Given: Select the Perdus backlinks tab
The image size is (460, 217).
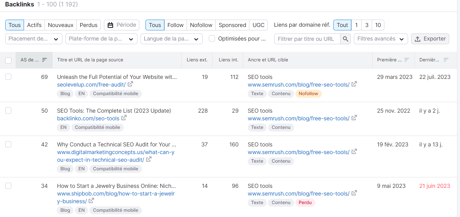Looking at the screenshot, I should [x=88, y=25].
